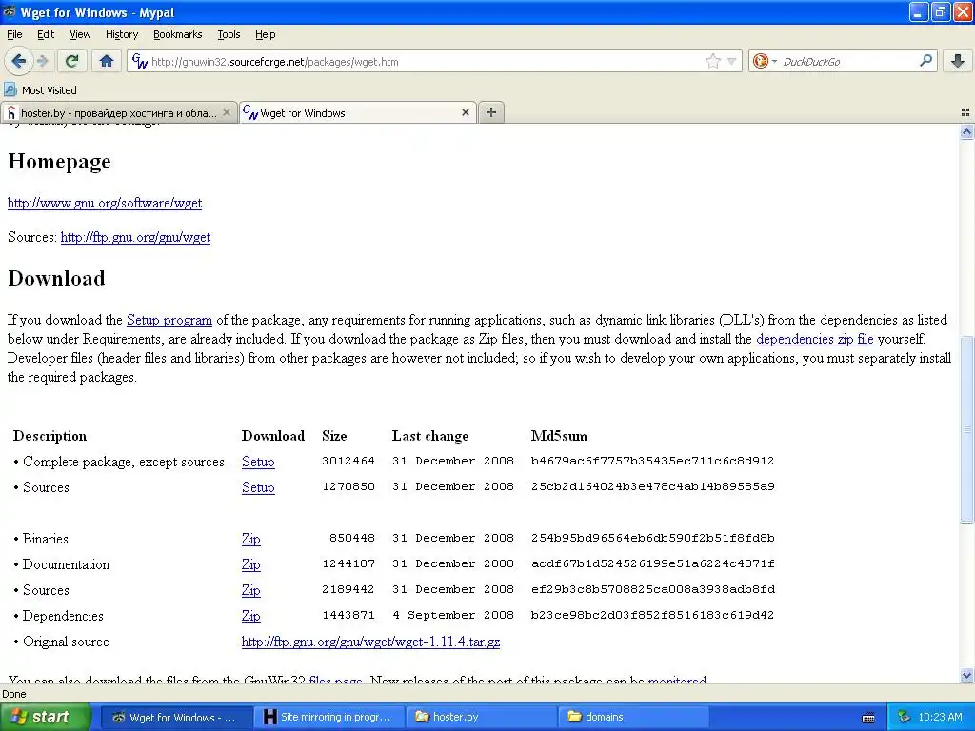Open the Edit menu
This screenshot has height=731, width=975.
[x=46, y=34]
